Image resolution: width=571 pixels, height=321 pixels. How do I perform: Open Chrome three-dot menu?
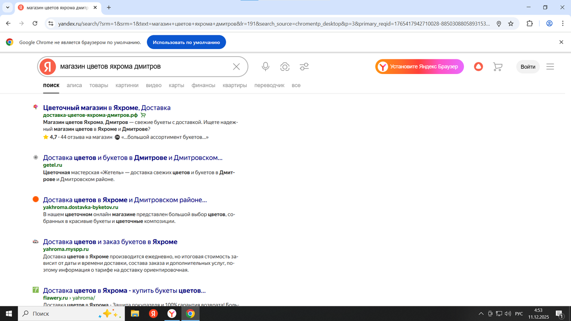coord(562,24)
